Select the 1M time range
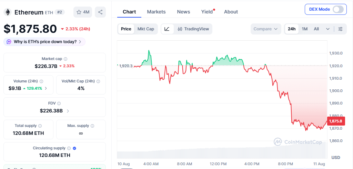The width and height of the screenshot is (353, 169). [x=305, y=29]
